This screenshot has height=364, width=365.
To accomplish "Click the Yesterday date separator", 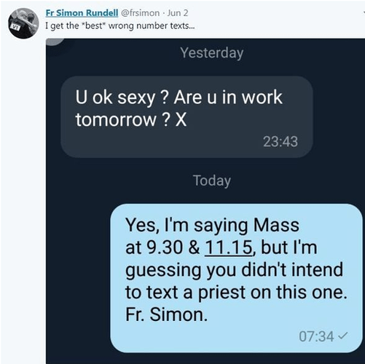I will tap(211, 52).
